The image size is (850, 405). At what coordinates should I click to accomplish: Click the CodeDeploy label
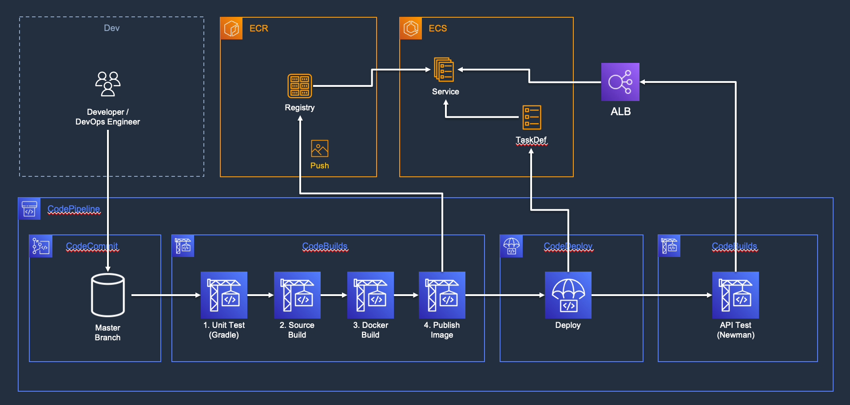[x=568, y=246]
